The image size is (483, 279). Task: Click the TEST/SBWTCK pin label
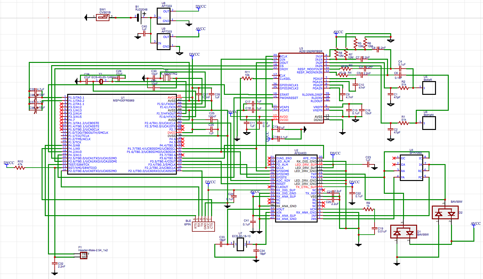click(x=79, y=164)
